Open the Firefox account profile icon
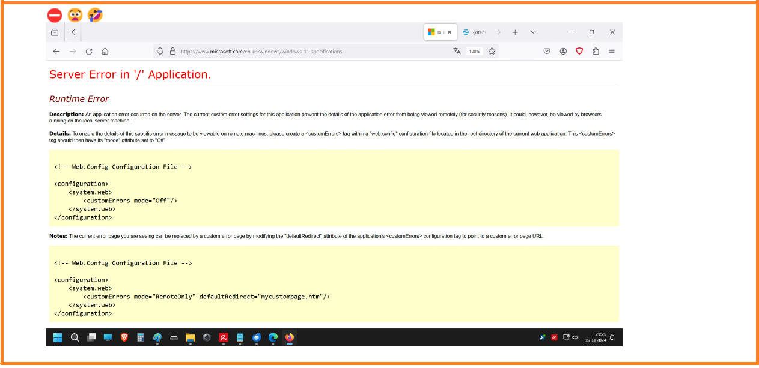The height and width of the screenshot is (368, 759). [563, 52]
